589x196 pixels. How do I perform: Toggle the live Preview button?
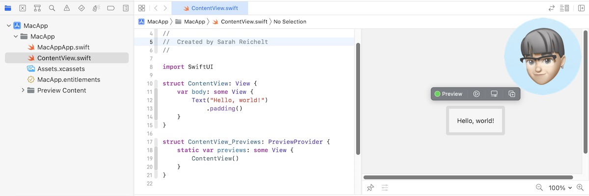(x=449, y=94)
